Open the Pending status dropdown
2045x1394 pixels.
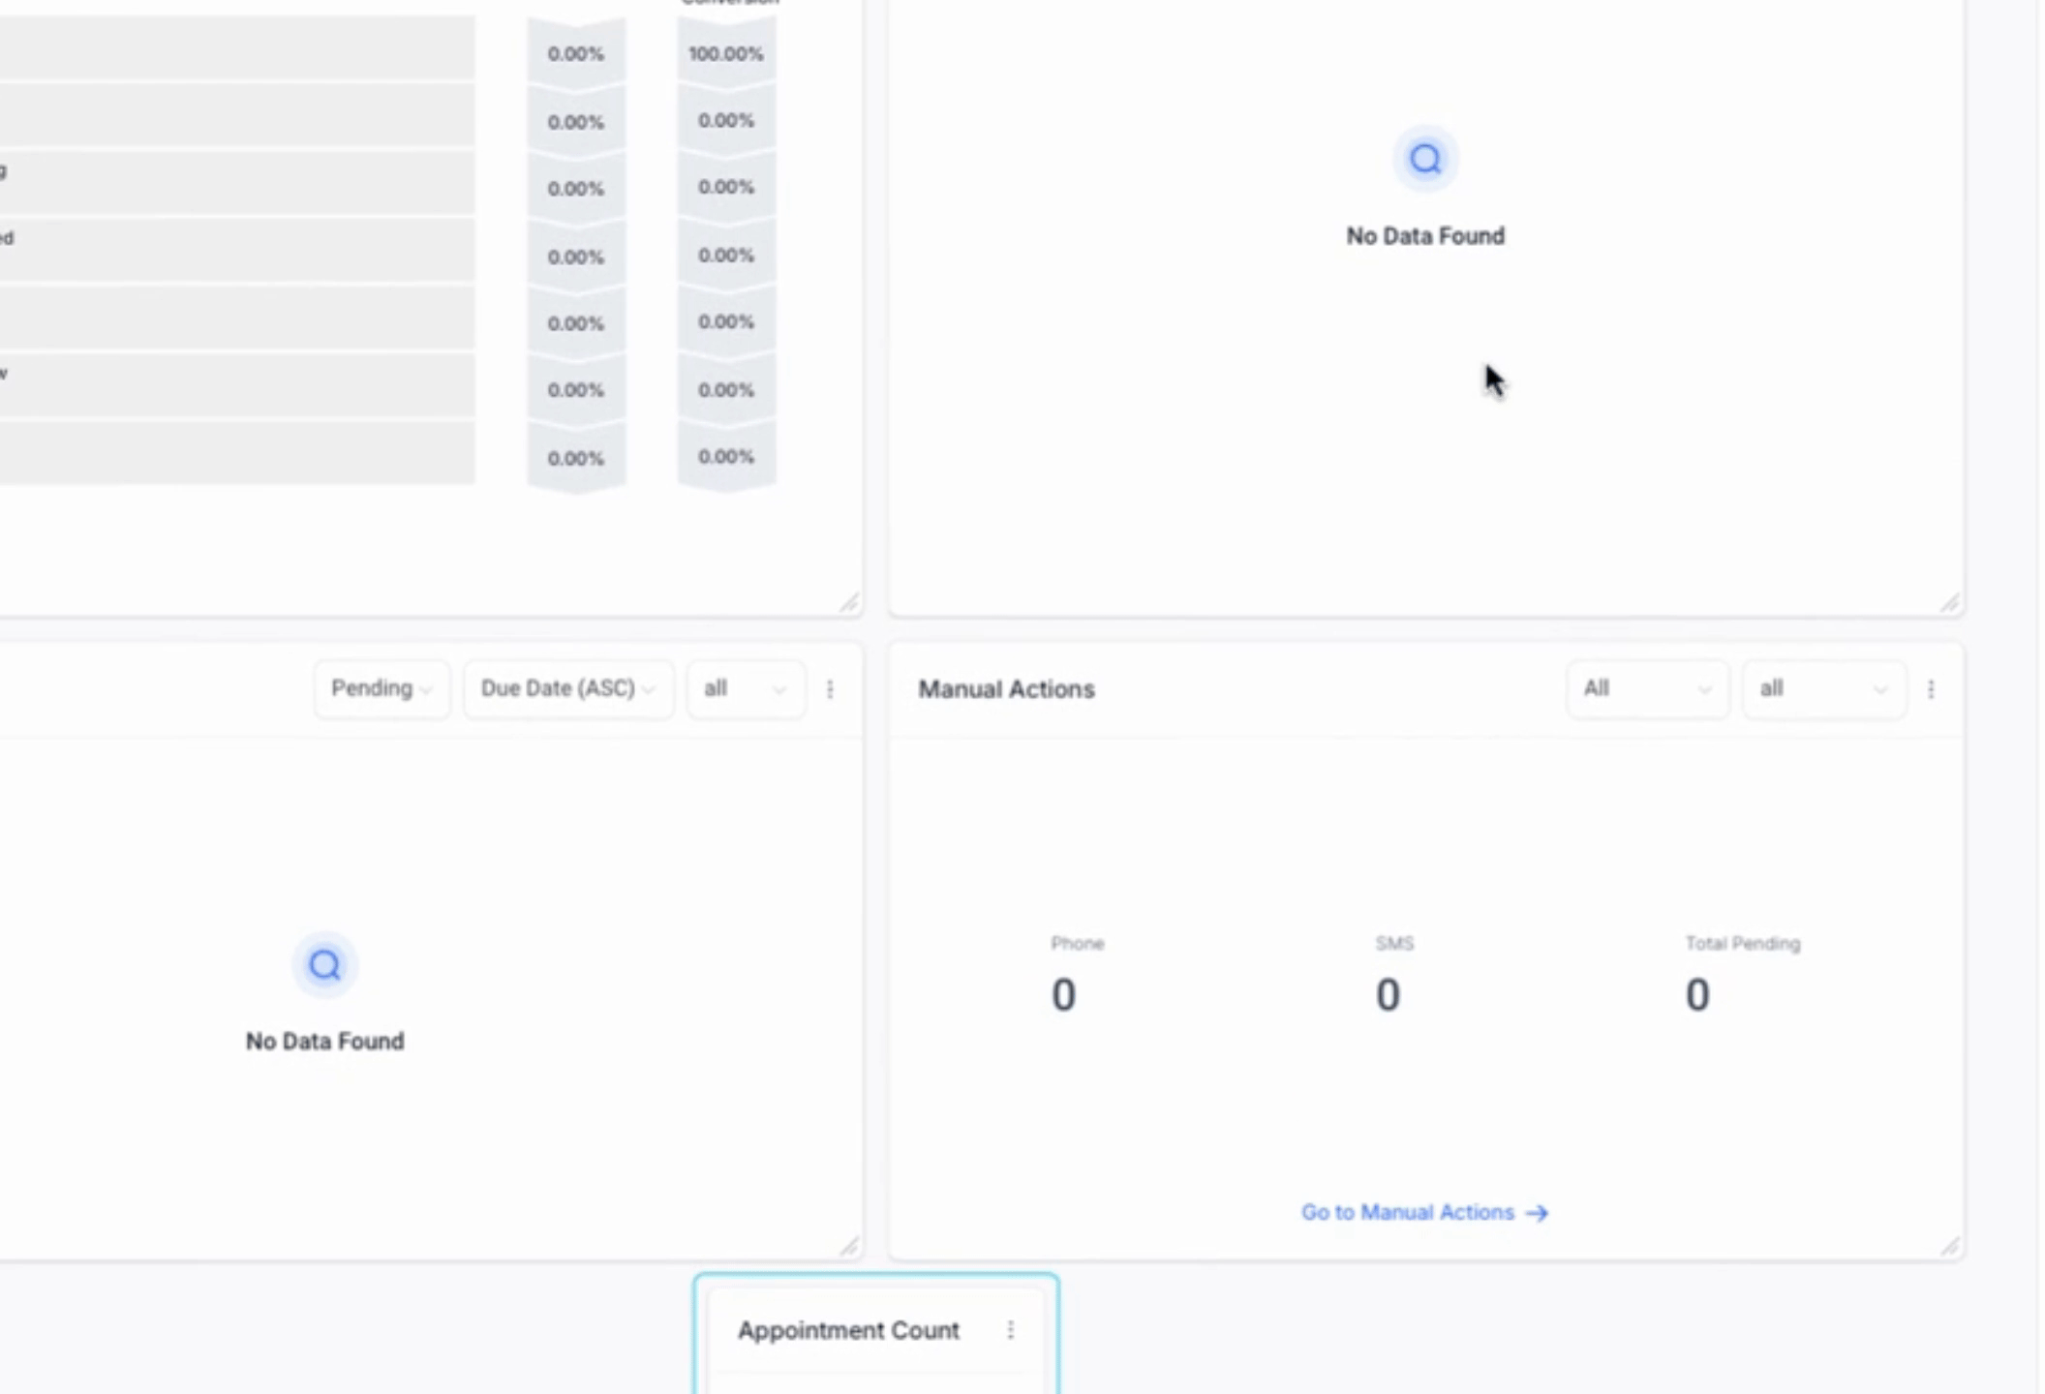[382, 689]
